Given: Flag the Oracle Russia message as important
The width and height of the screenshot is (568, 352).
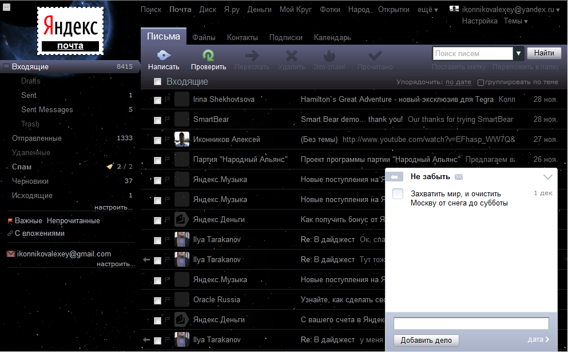Looking at the screenshot, I should [168, 299].
